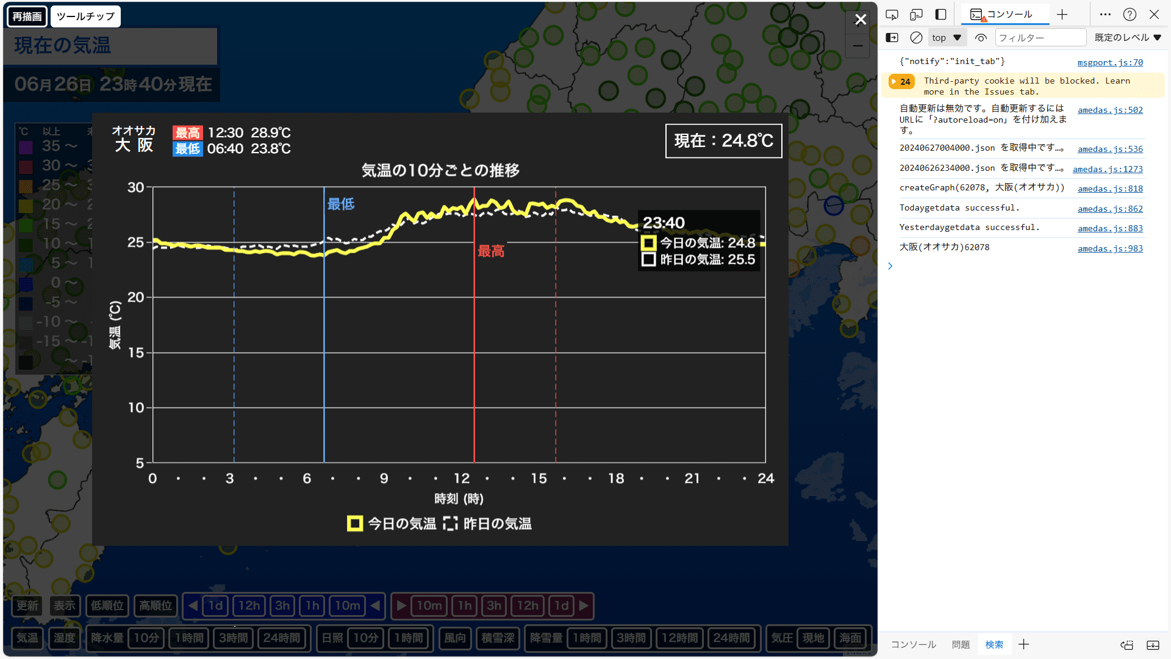Open the live expression eye icon
This screenshot has height=659, width=1171.
[981, 38]
